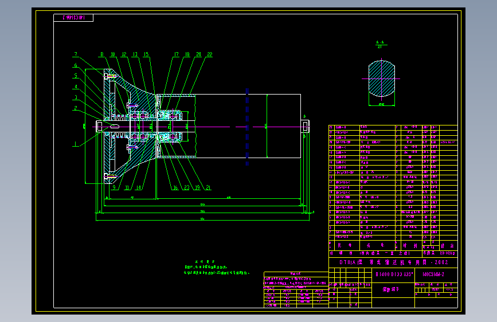The height and width of the screenshot is (322, 497).
Task: Click the A-A section view label
Action: (380, 42)
